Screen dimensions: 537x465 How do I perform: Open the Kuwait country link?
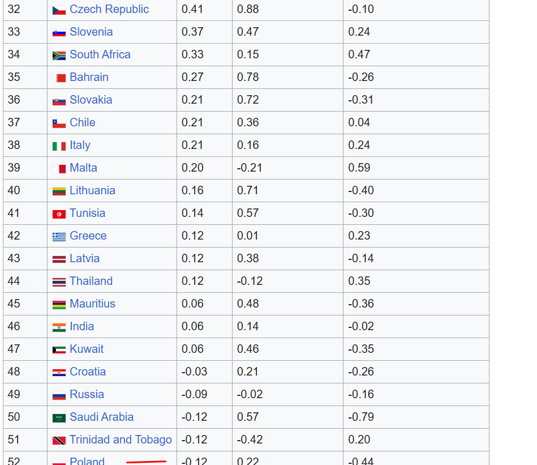pos(87,349)
